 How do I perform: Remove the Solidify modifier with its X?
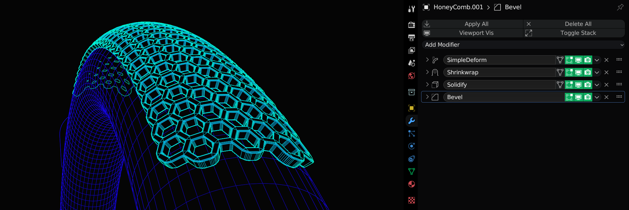[x=606, y=85]
